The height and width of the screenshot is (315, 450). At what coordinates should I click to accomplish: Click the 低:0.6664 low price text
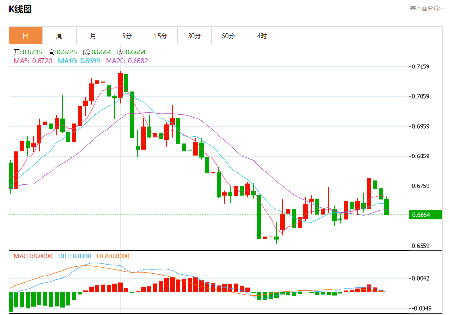pyautogui.click(x=97, y=52)
